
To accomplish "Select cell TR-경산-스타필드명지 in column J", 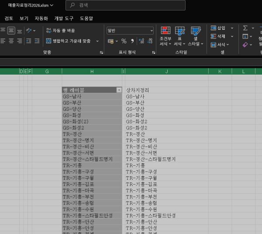I will coord(167,159).
